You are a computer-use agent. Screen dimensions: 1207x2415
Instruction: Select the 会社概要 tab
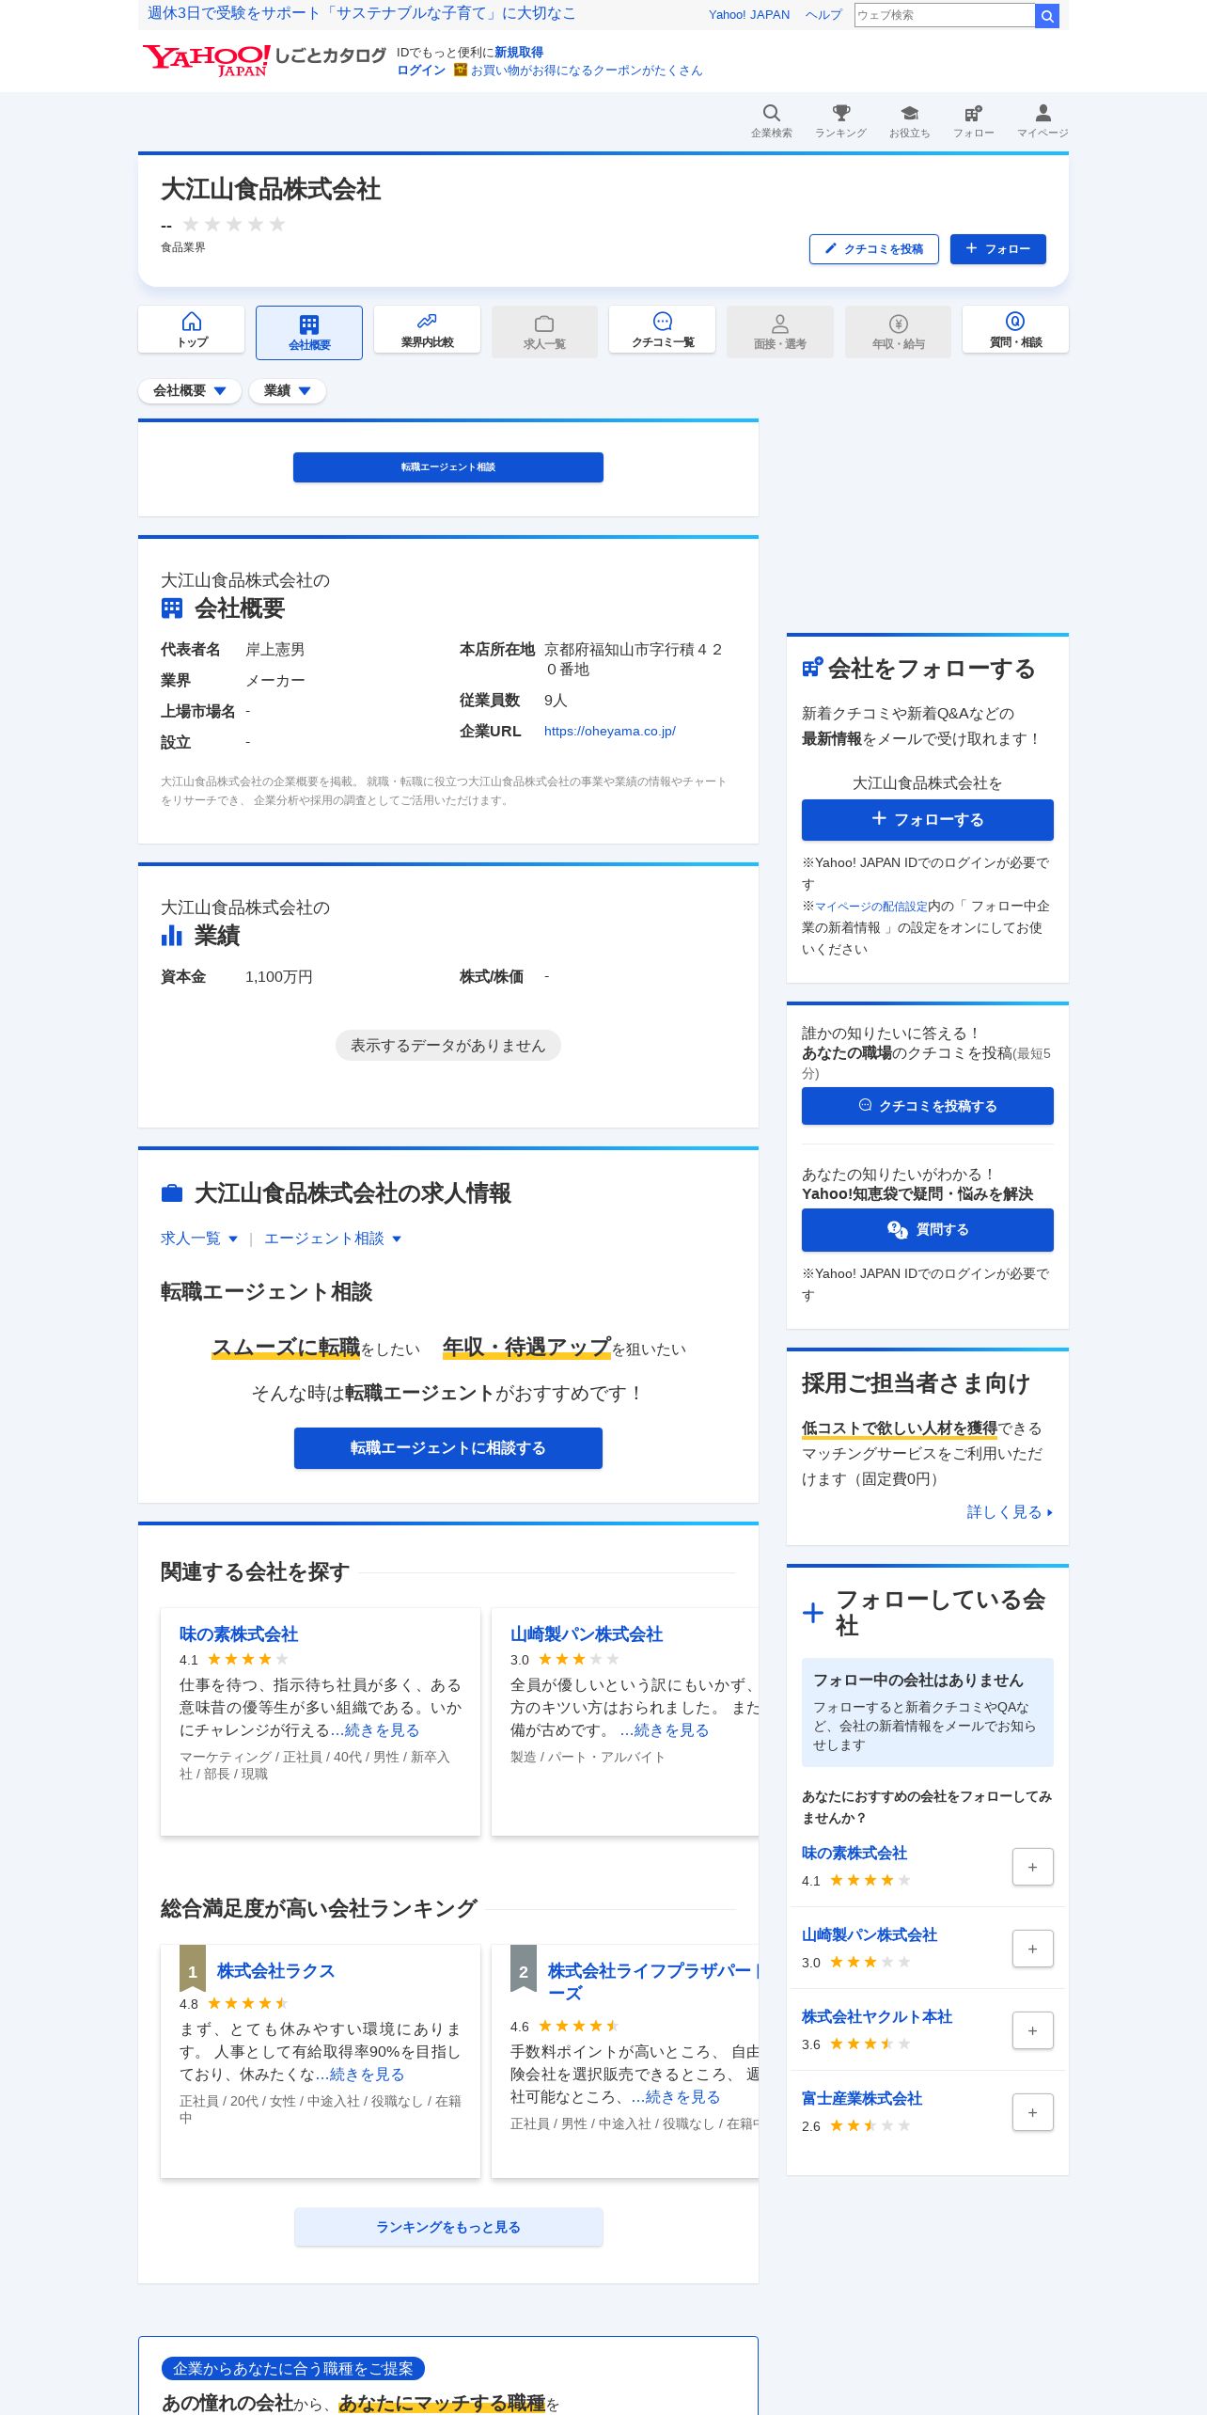[309, 332]
